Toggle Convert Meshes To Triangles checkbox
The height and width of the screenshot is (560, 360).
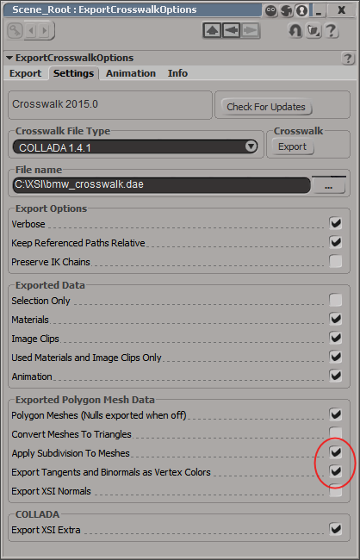click(x=335, y=433)
